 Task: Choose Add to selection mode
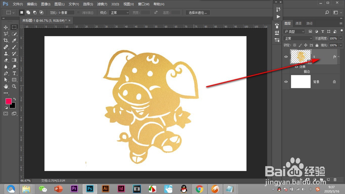coord(28,12)
